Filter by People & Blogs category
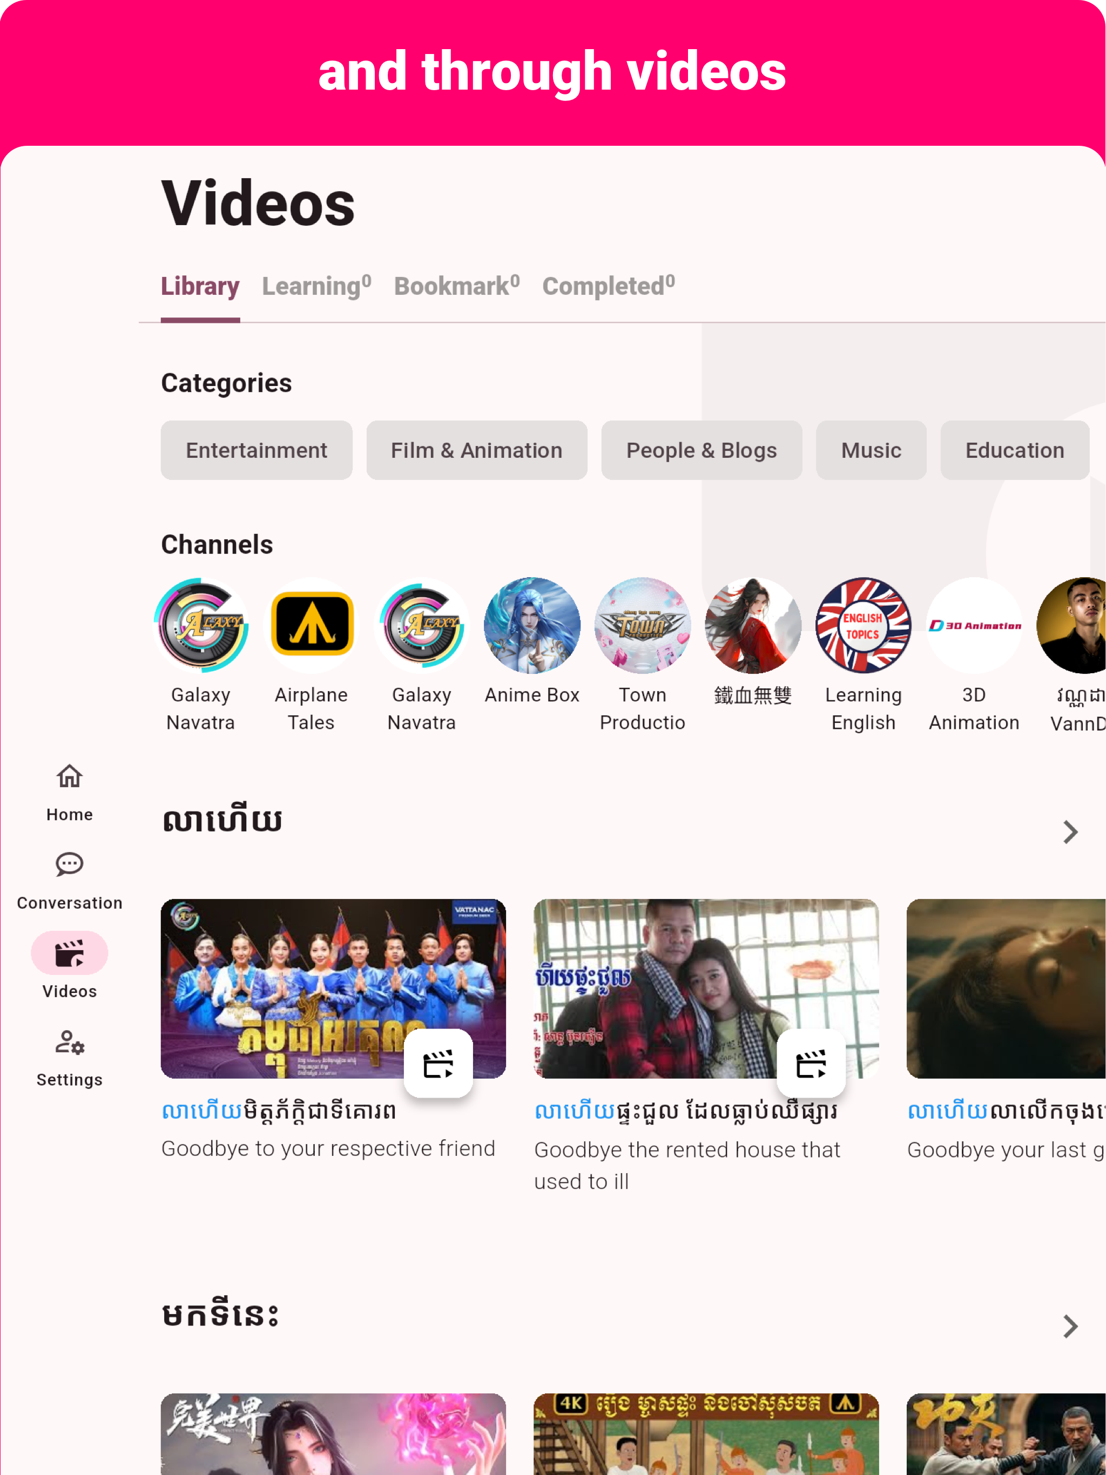This screenshot has height=1475, width=1106. [x=702, y=450]
